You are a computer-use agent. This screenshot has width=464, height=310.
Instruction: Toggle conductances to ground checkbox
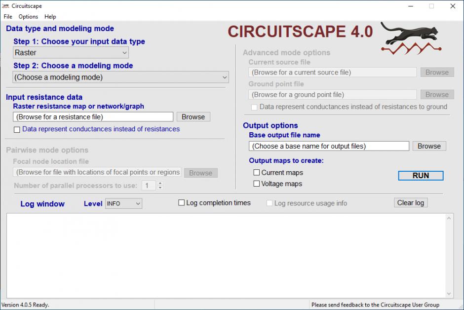pos(254,107)
